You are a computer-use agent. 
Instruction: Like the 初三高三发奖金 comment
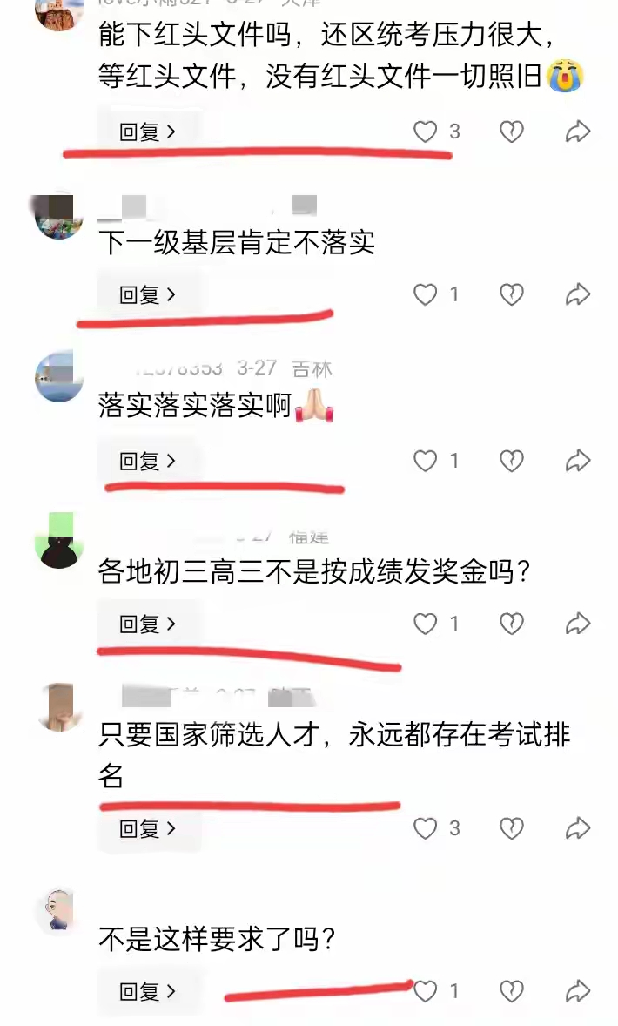pos(425,624)
